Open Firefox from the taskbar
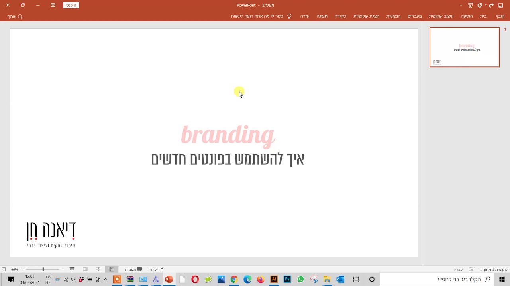Viewport: 510px width, 286px height. (261, 280)
